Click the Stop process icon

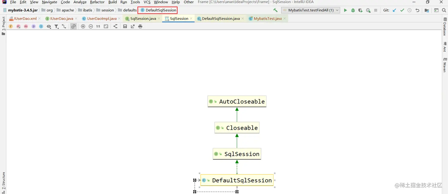pos(376,10)
